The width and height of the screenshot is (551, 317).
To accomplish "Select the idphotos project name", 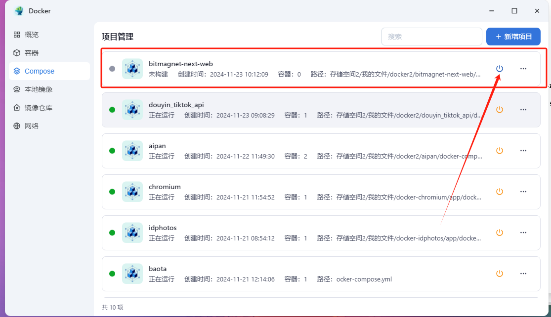I will 163,228.
